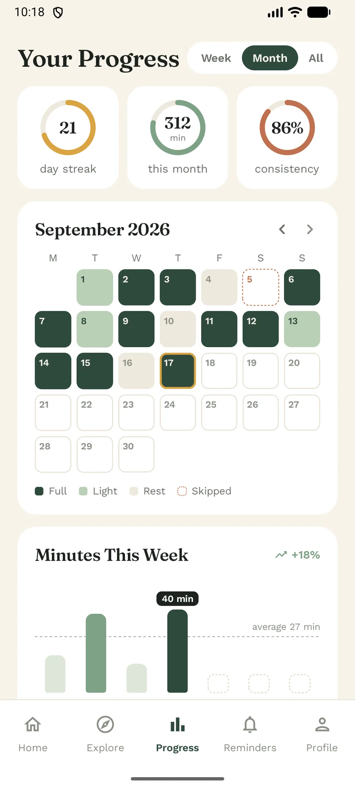Image resolution: width=355 pixels, height=789 pixels.
Task: Go to previous month with left chevron
Action: point(282,229)
